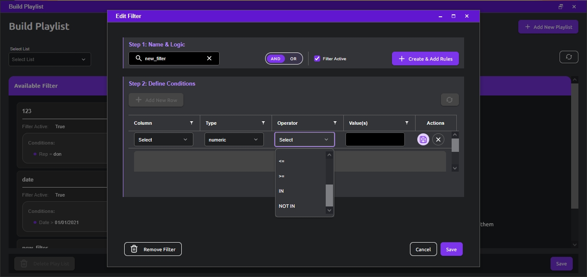Screen dimensions: 587x277
Task: Maximize the Edit Filter dialog
Action: pyautogui.click(x=453, y=16)
